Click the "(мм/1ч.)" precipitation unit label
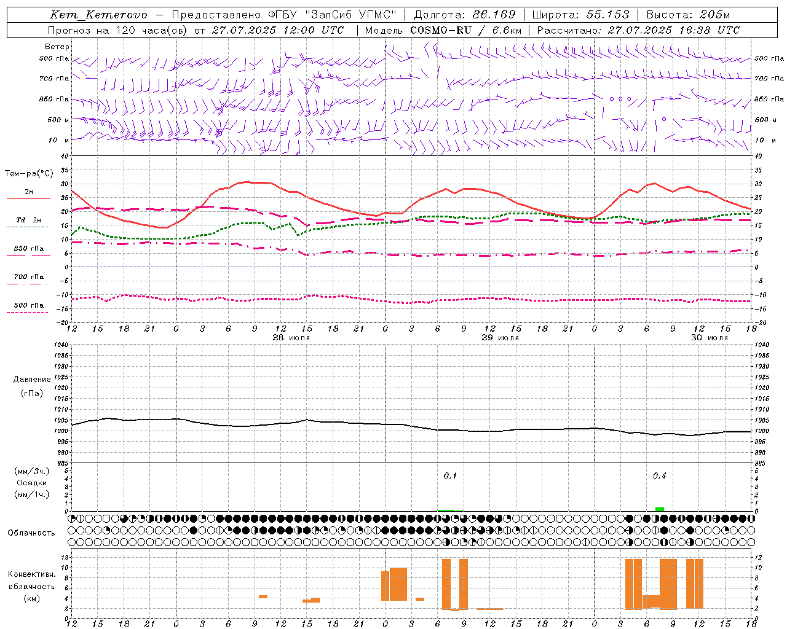 (32, 494)
